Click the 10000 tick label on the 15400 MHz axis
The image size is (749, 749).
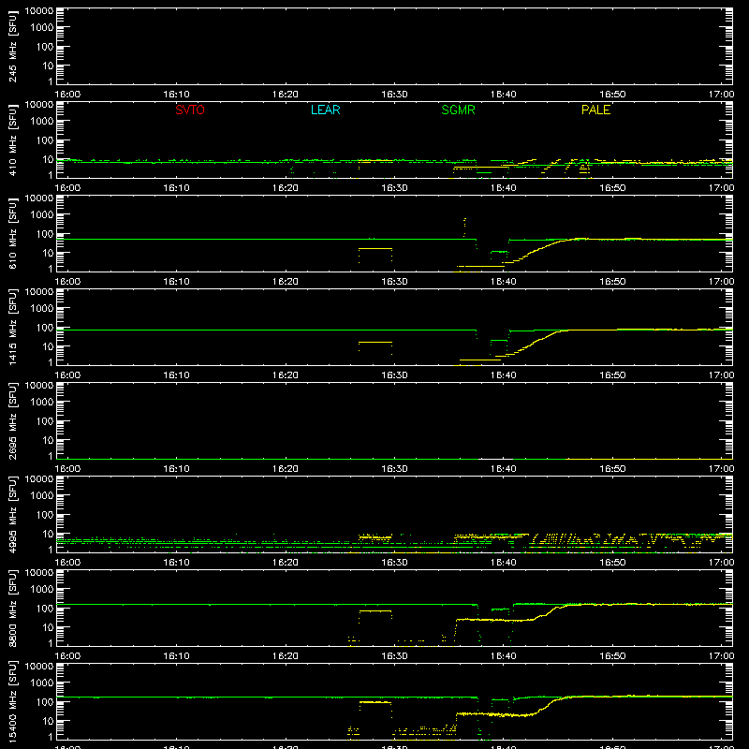pos(39,667)
